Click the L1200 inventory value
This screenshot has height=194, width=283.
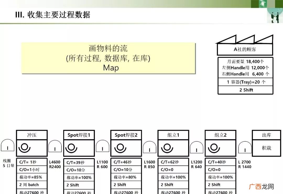(197, 162)
